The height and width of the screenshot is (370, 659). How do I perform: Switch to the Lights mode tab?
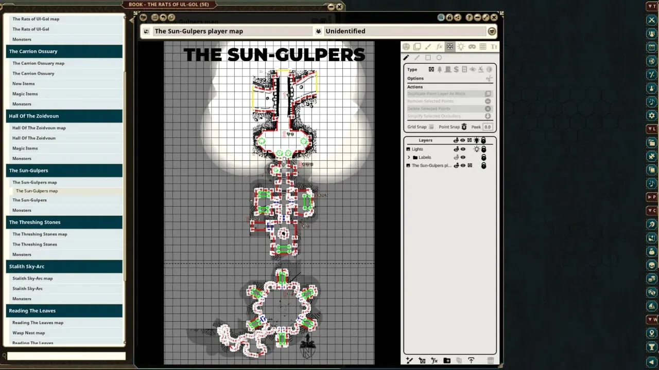(461, 47)
